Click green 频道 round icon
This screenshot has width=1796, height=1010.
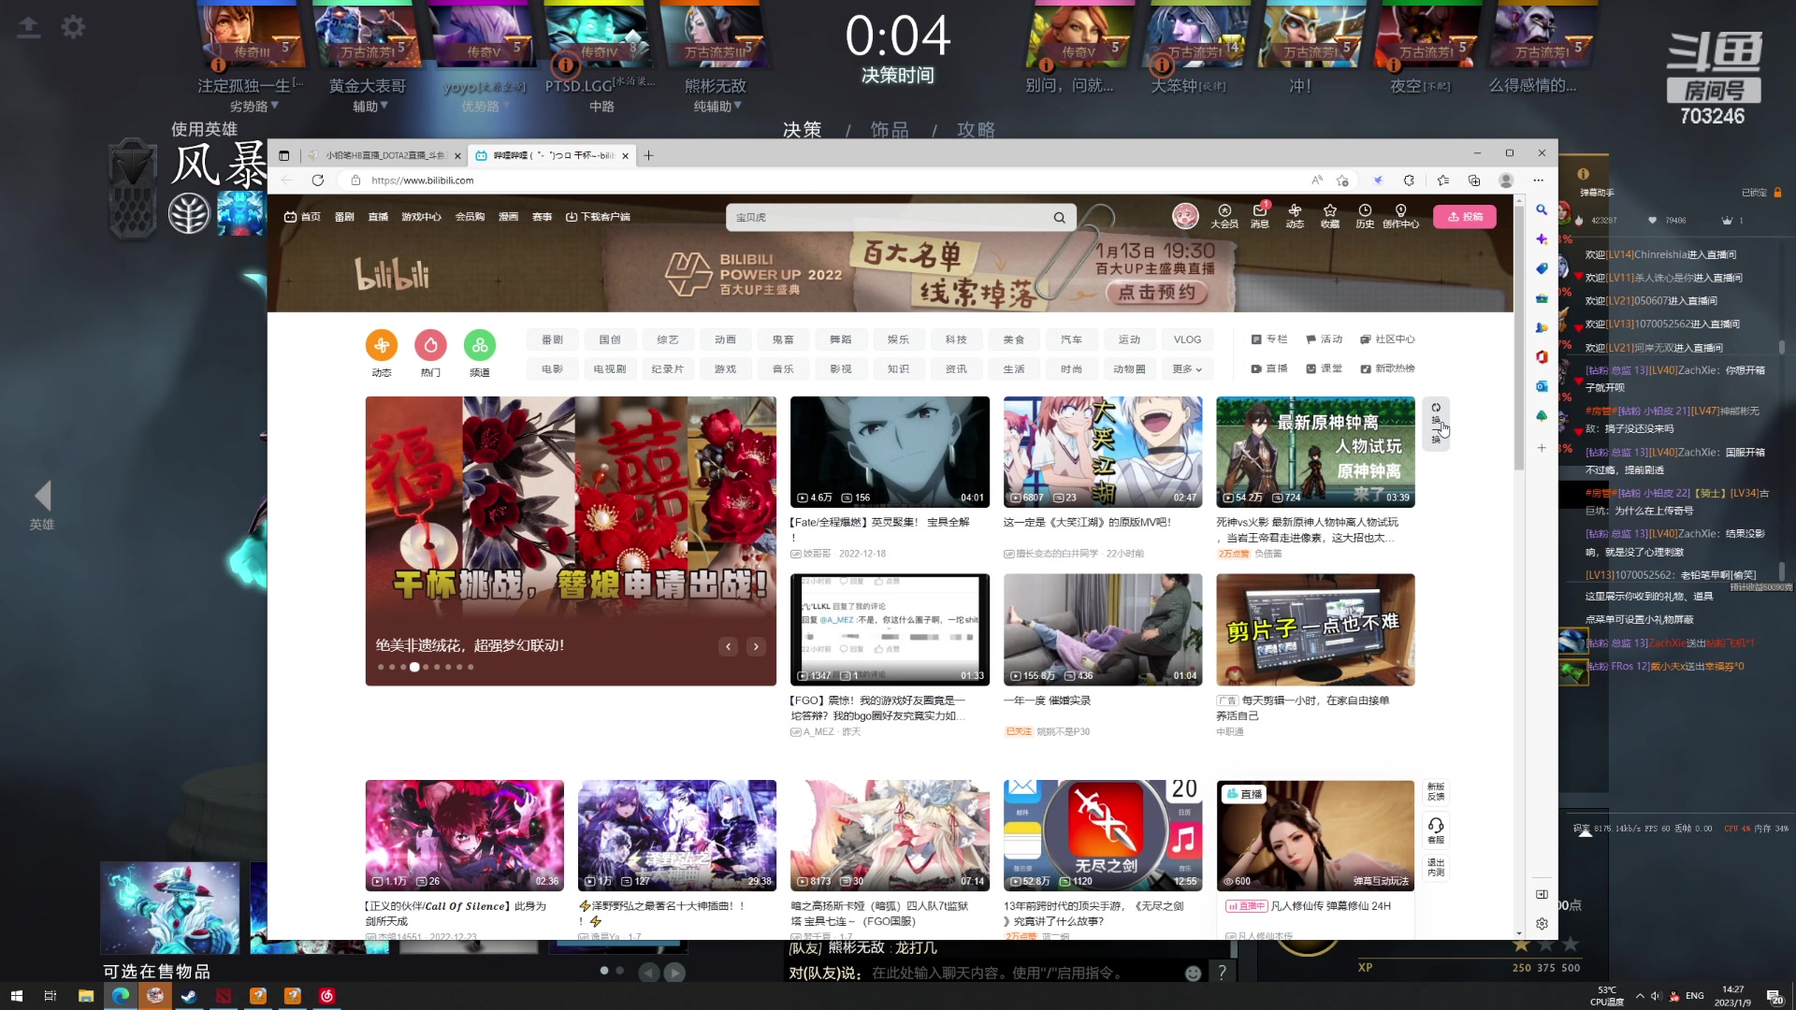pyautogui.click(x=480, y=346)
